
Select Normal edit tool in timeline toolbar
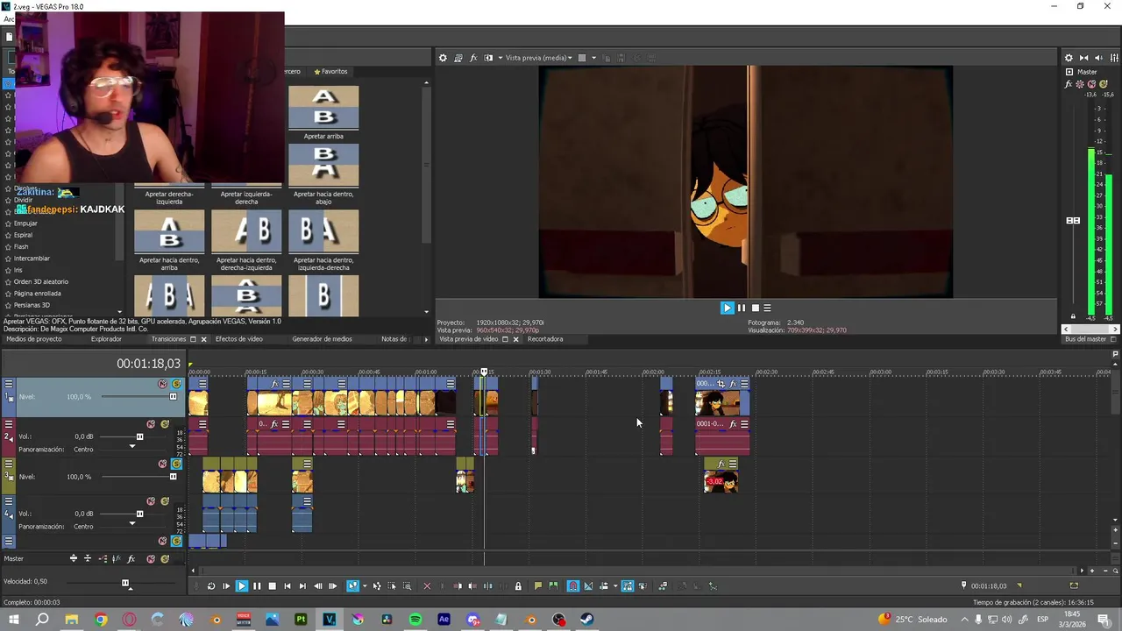click(x=352, y=586)
